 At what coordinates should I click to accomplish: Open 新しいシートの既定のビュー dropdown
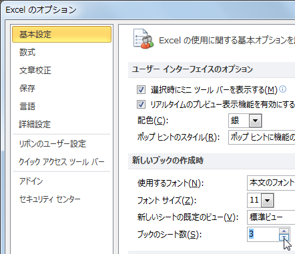pos(271,217)
